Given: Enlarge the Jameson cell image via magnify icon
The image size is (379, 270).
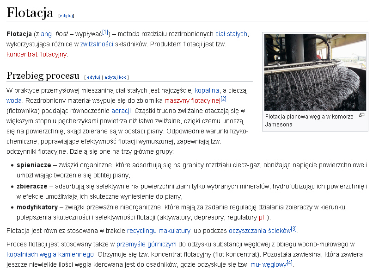Looking at the screenshot, I should pos(361,115).
